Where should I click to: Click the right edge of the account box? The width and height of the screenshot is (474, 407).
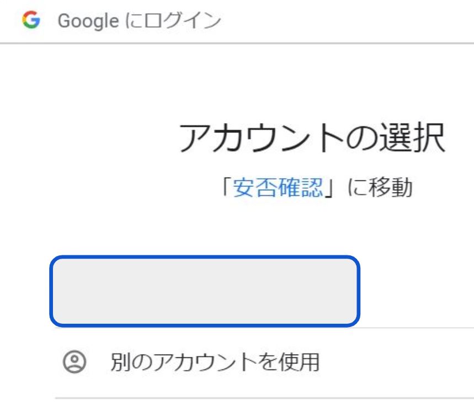click(x=358, y=291)
